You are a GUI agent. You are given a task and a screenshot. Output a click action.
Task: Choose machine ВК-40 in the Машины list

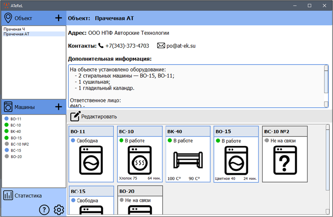pos(16,131)
